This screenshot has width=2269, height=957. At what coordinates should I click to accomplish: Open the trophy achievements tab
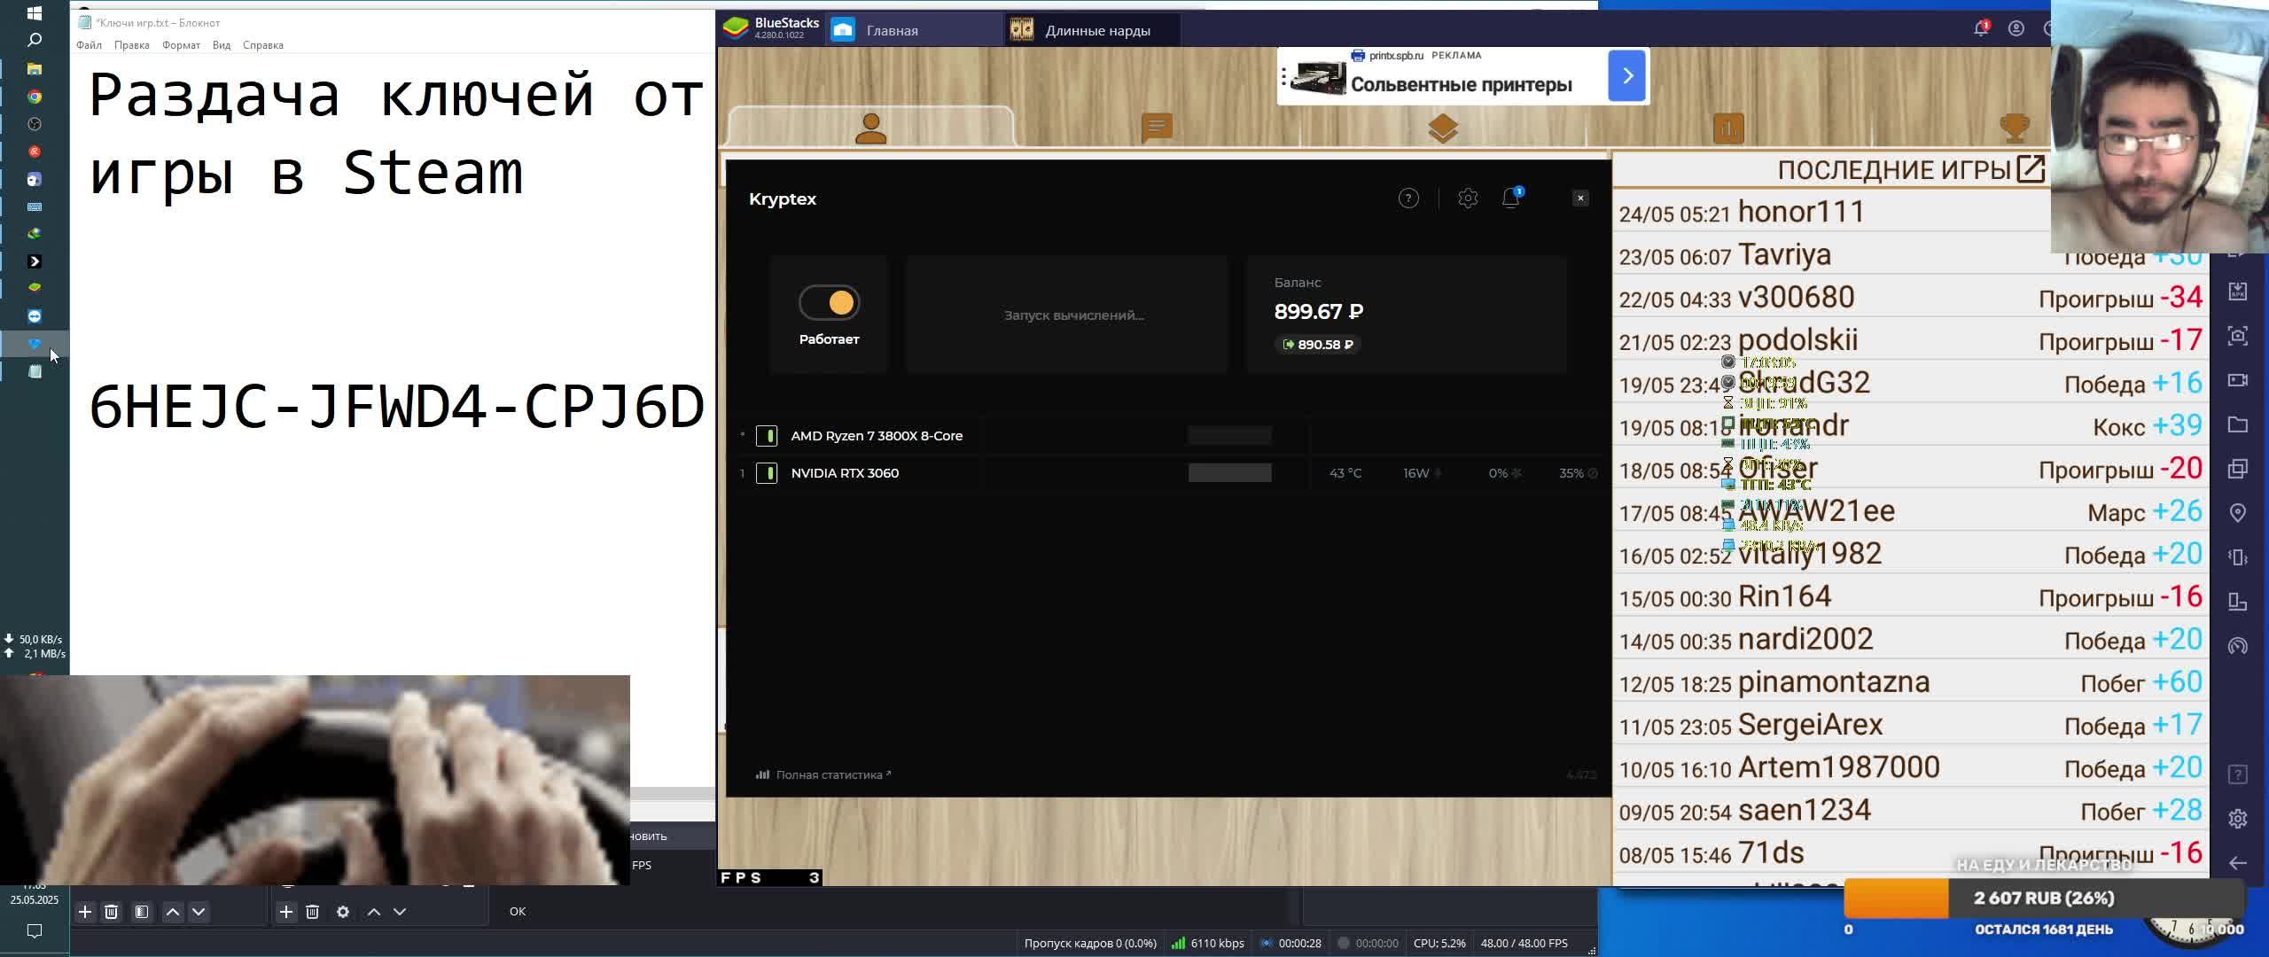(2015, 128)
